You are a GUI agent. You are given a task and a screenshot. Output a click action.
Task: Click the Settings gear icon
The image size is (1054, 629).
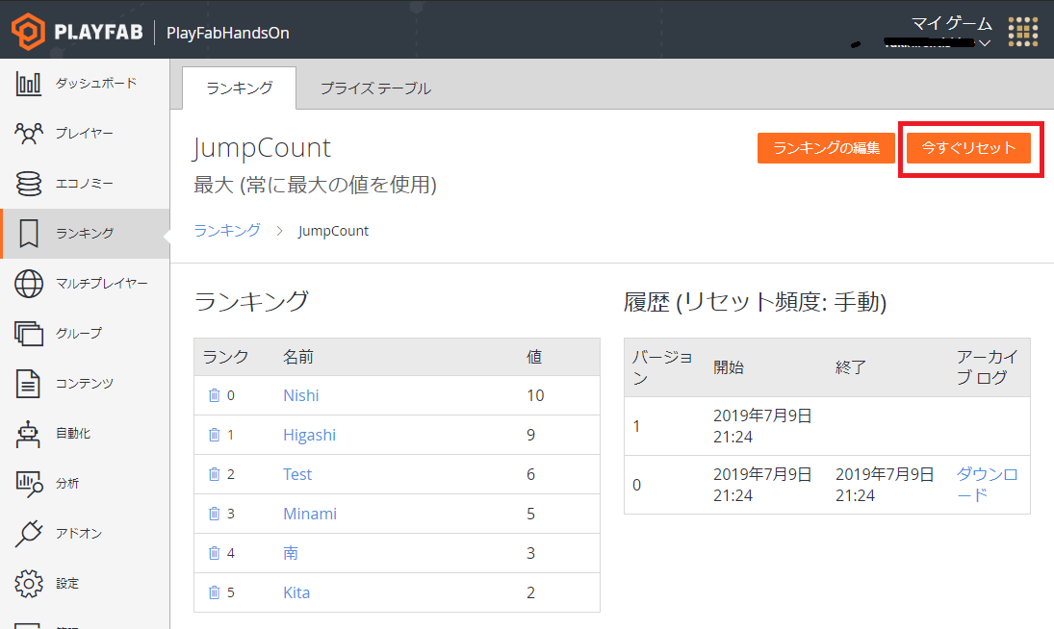point(29,584)
